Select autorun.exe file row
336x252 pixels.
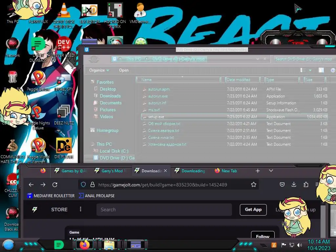tap(234, 96)
